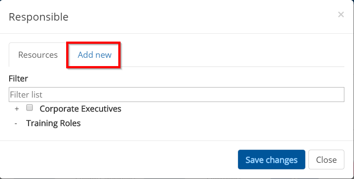Switch to the Add new tab
Viewport: 354px width, 179px height.
(x=95, y=55)
